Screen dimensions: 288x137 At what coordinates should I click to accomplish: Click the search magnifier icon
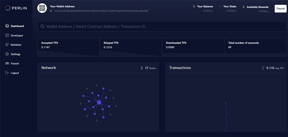point(42,27)
